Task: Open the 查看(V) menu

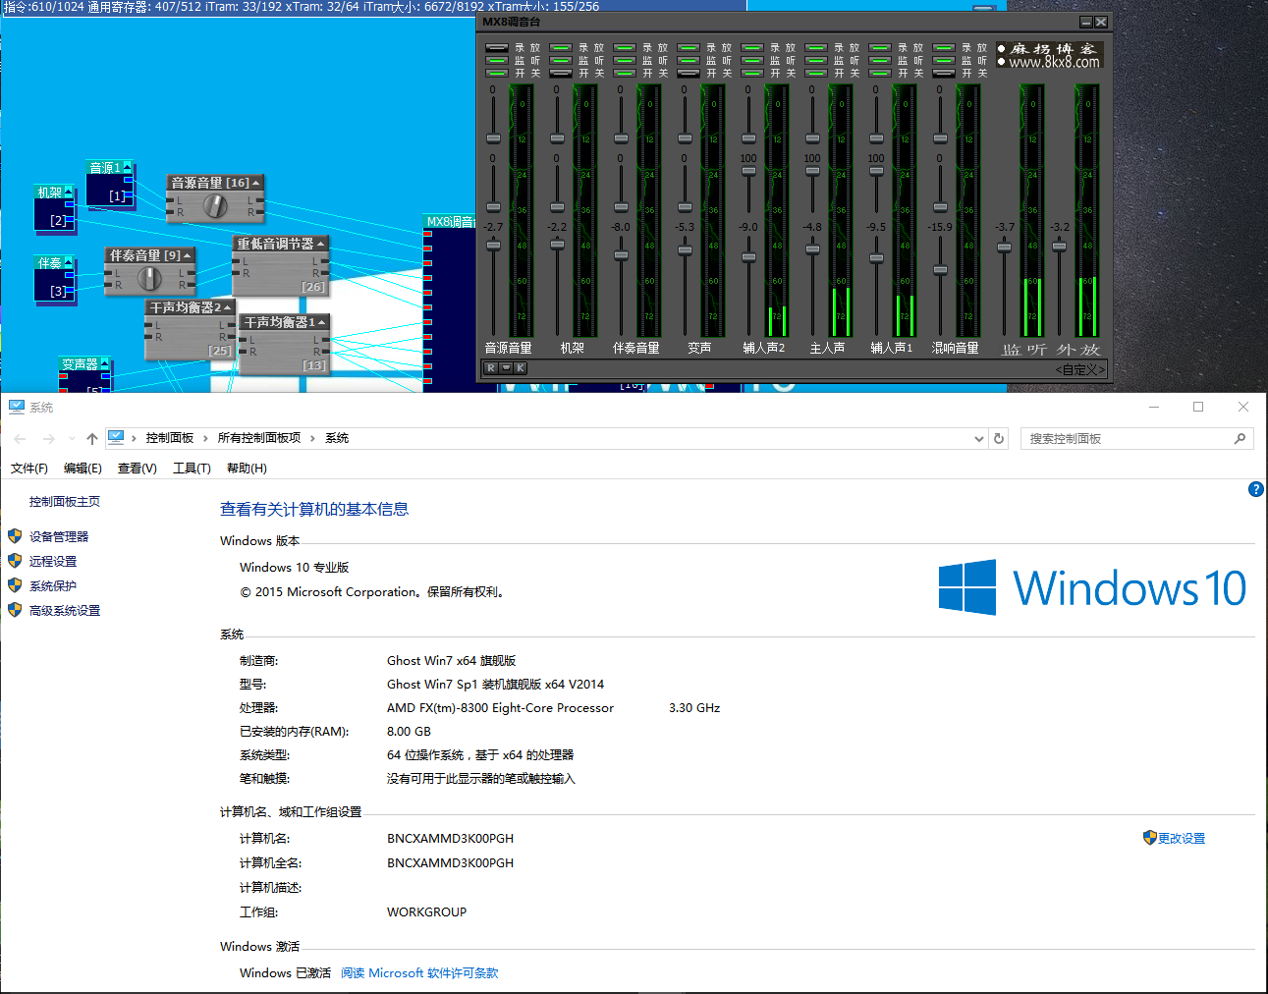Action: (138, 469)
